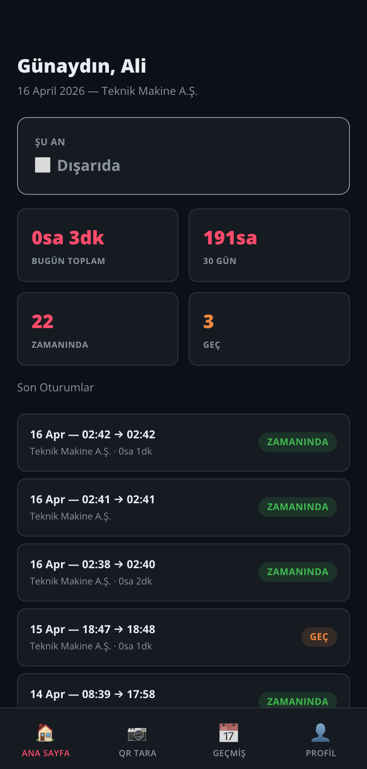Tap the Son Oturumlar section heading

55,387
